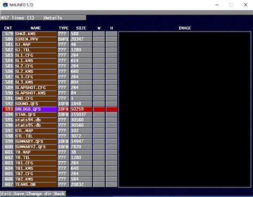
Task: Select file TEAMS.DB
Action: 36,185
